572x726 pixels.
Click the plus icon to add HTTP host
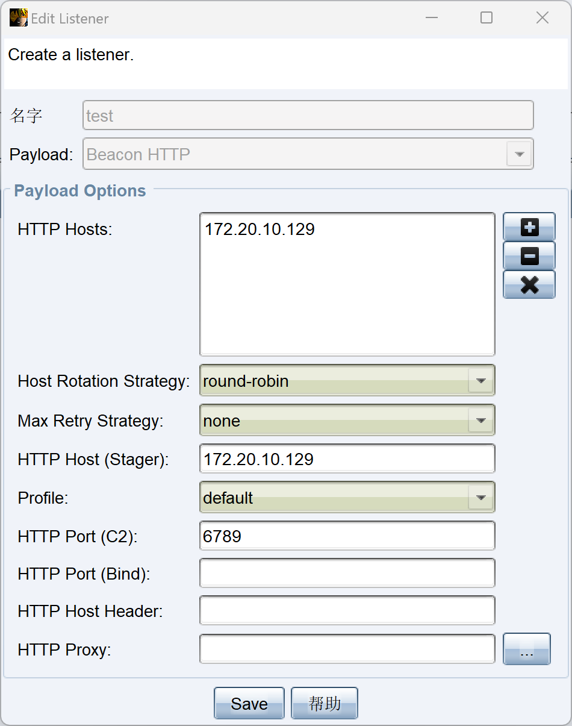pyautogui.click(x=529, y=227)
